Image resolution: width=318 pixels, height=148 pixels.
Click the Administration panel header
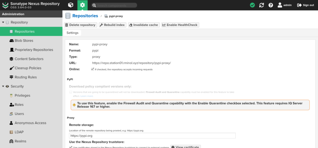click(x=31, y=14)
